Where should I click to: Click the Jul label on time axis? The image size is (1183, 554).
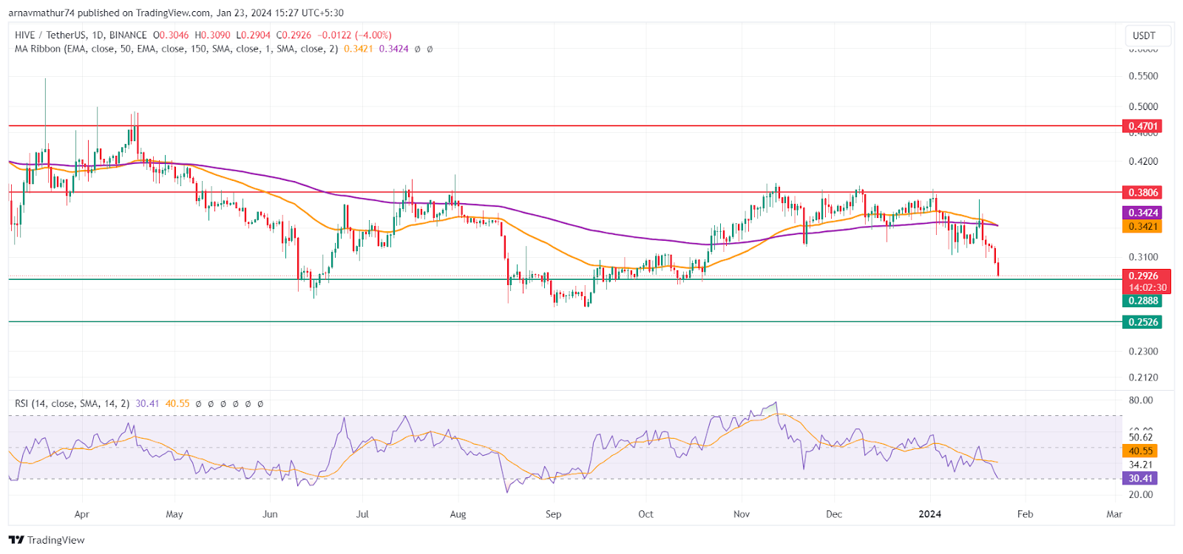point(362,514)
